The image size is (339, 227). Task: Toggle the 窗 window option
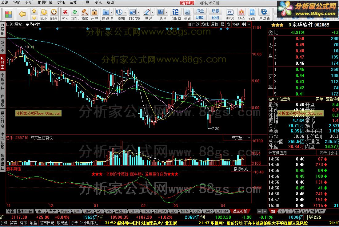coord(228,24)
